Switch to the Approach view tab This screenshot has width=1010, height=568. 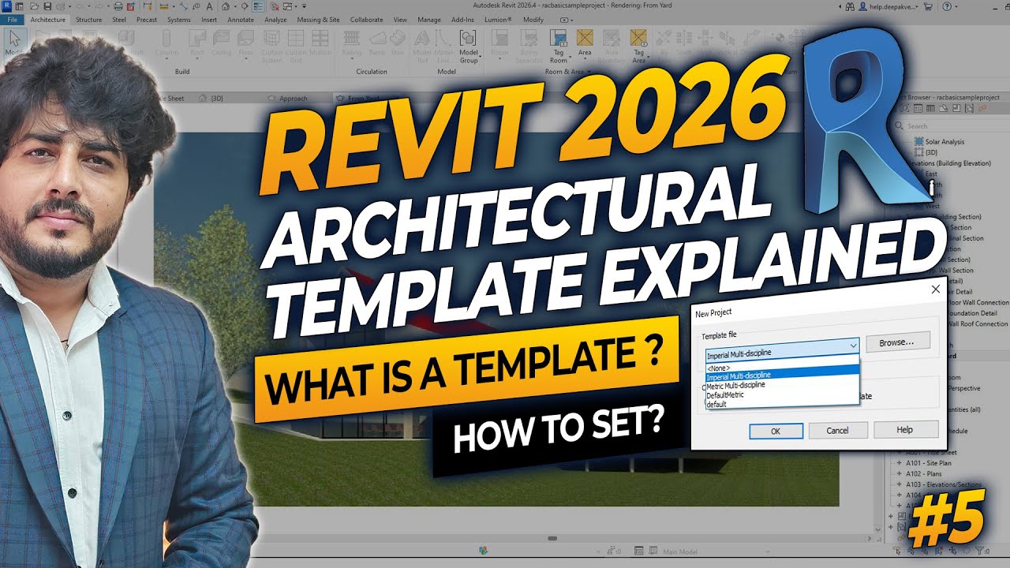(x=288, y=99)
